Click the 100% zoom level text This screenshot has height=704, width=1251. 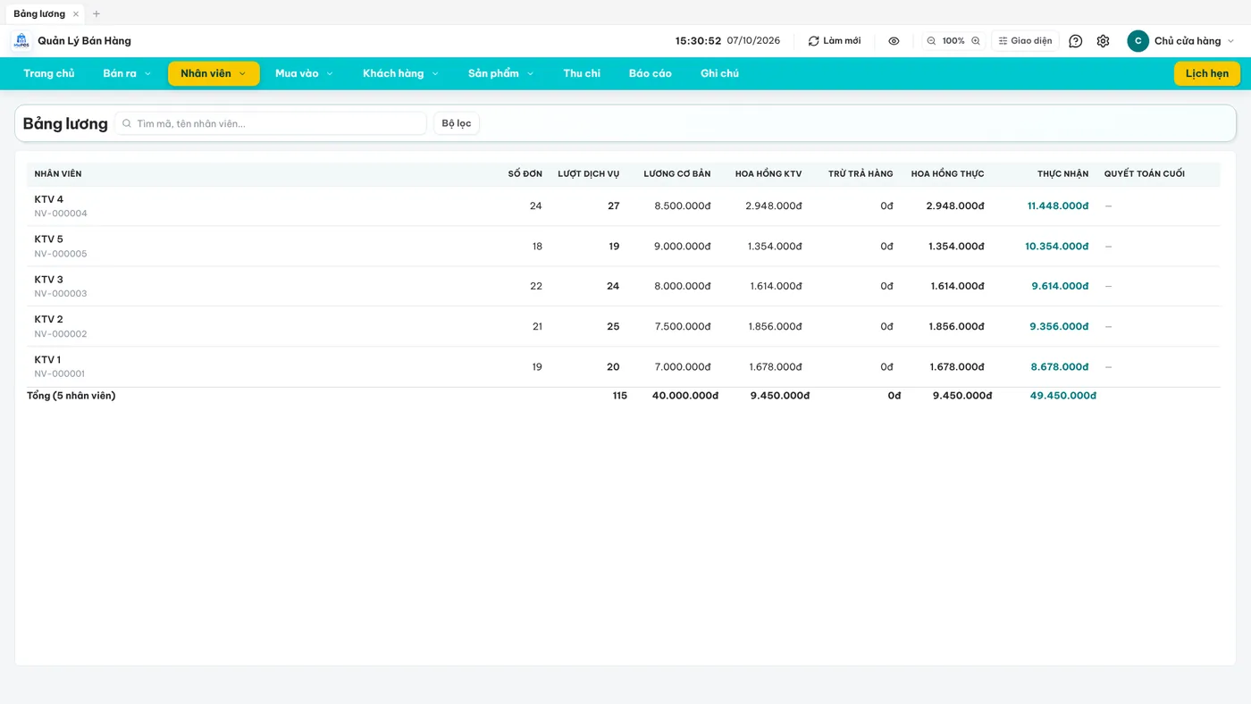point(953,41)
